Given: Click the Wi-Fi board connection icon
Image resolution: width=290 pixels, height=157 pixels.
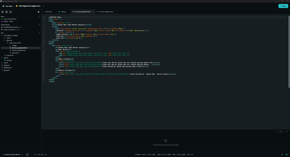Looking at the screenshot, I should (x=3, y=155).
